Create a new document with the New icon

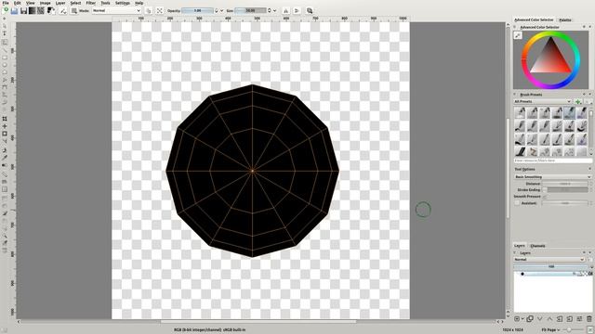6,10
